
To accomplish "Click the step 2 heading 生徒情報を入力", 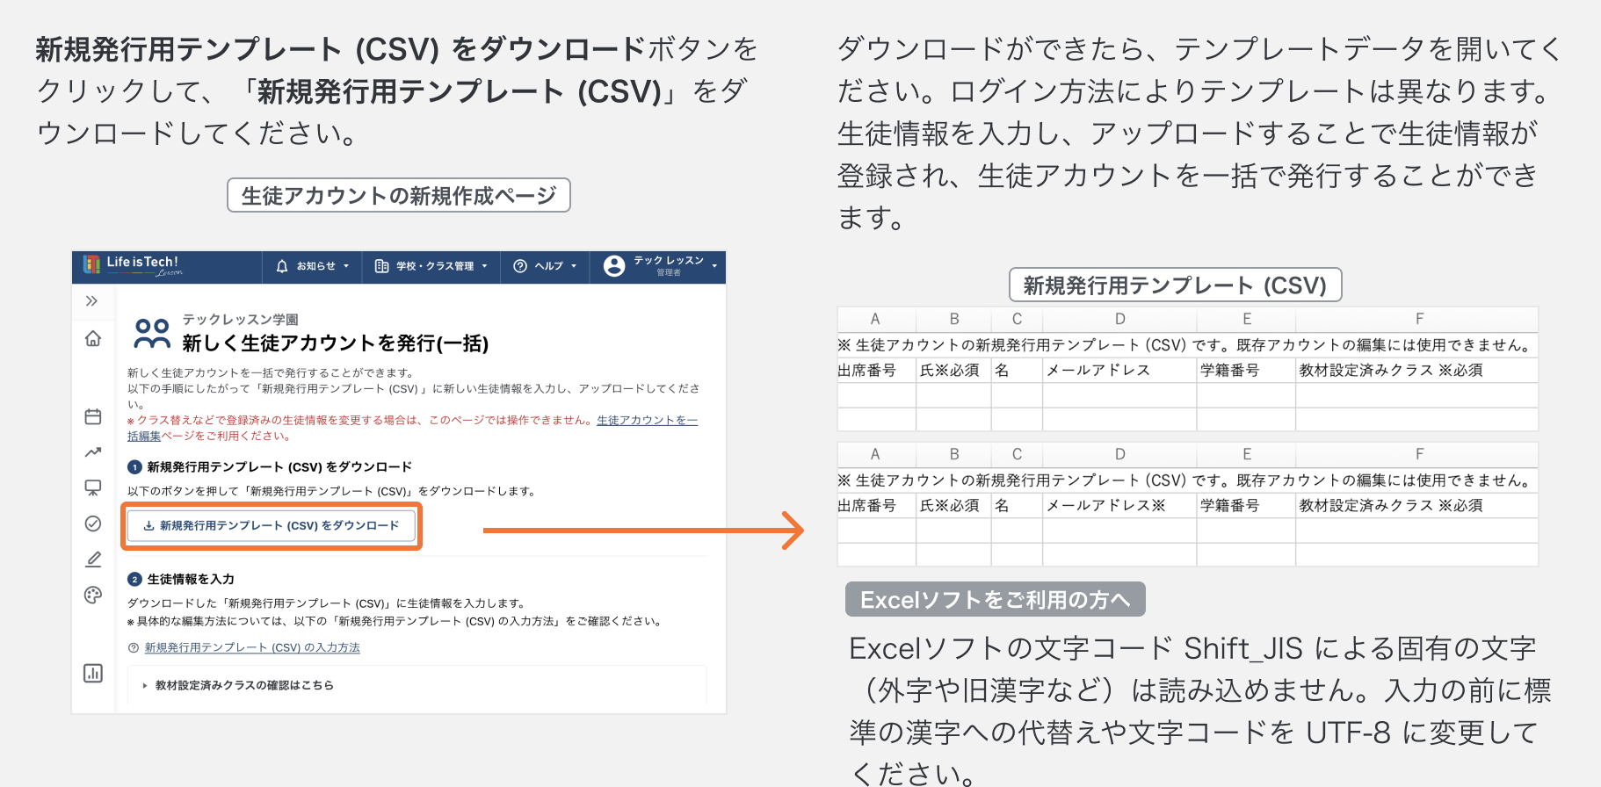I will pos(191,579).
